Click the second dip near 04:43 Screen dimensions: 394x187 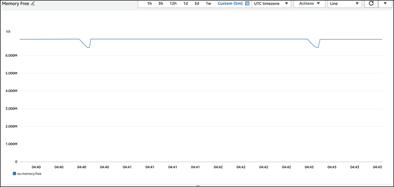tap(317, 47)
